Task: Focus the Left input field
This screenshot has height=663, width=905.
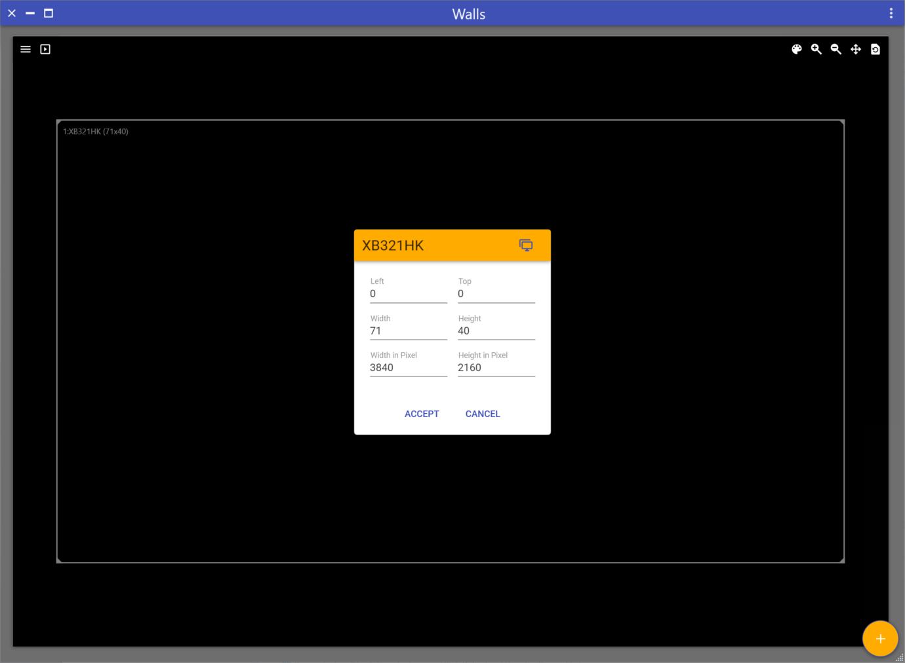Action: (409, 294)
